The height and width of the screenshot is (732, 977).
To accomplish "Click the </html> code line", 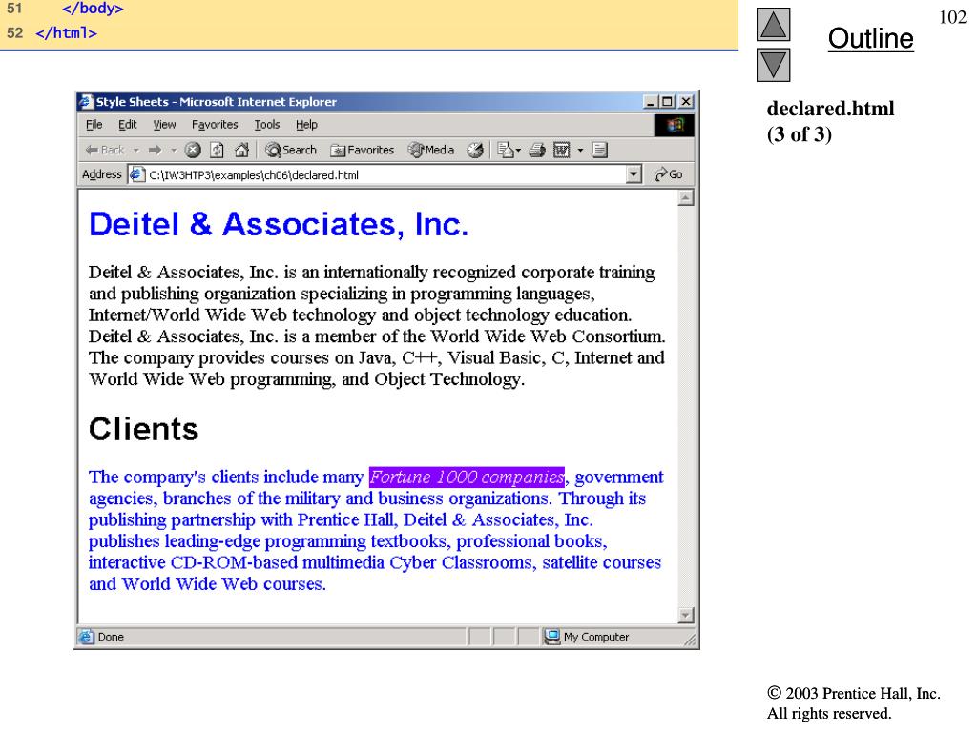I will pos(66,33).
